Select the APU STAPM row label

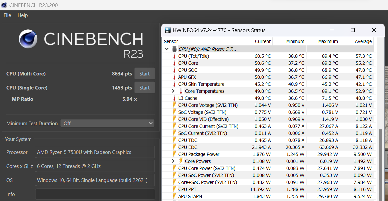point(190,196)
